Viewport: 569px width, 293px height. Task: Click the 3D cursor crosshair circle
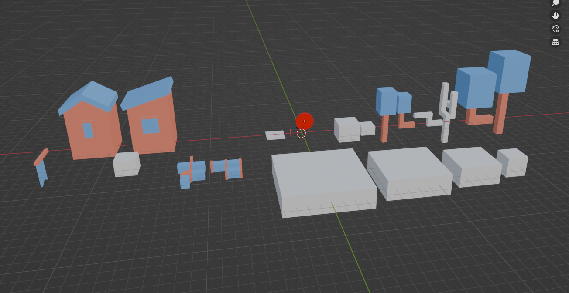click(x=301, y=133)
